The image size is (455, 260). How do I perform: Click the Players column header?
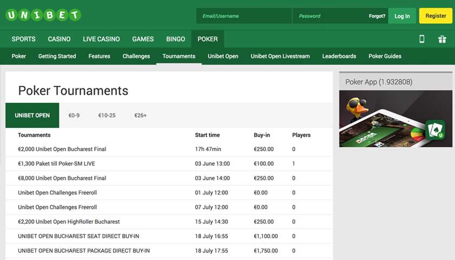click(301, 135)
